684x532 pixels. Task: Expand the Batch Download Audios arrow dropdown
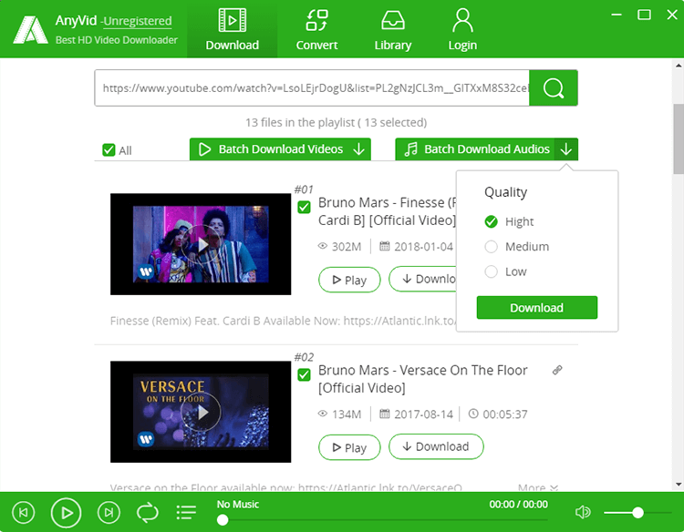[x=566, y=149]
